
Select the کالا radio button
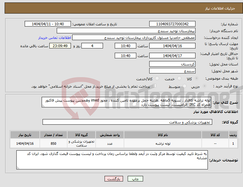point(196,78)
